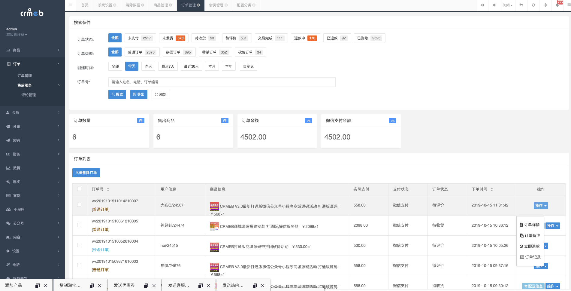
Task: Select the 退款中 status filter showing 176
Action: (x=305, y=38)
